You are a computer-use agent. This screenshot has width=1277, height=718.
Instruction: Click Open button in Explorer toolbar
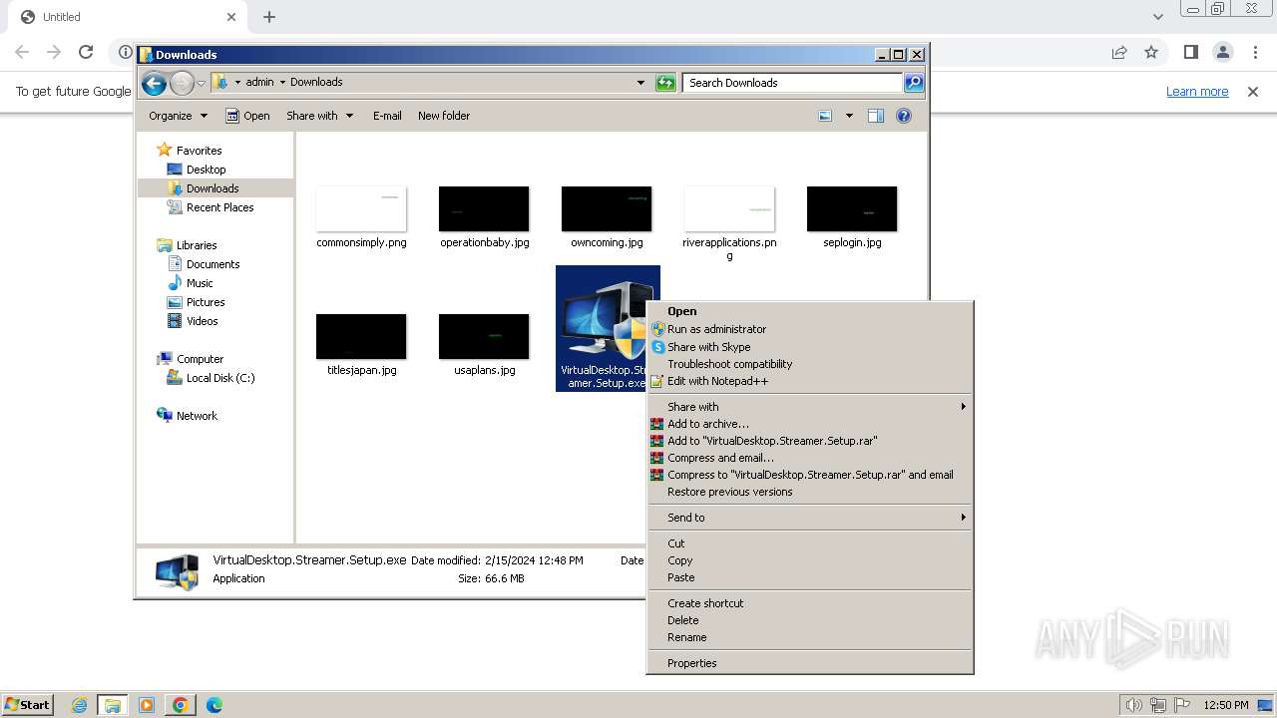pos(247,116)
